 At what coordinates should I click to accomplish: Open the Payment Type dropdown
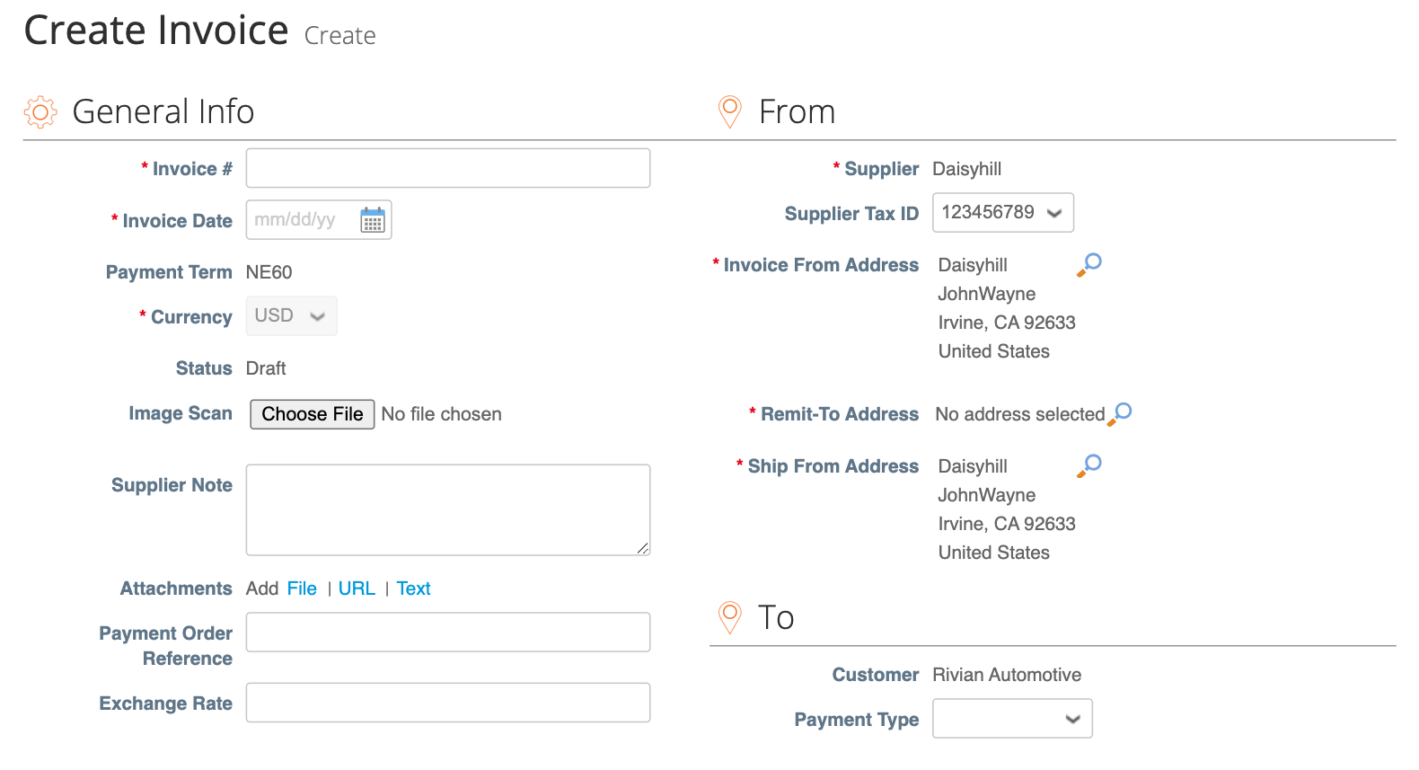(1011, 718)
